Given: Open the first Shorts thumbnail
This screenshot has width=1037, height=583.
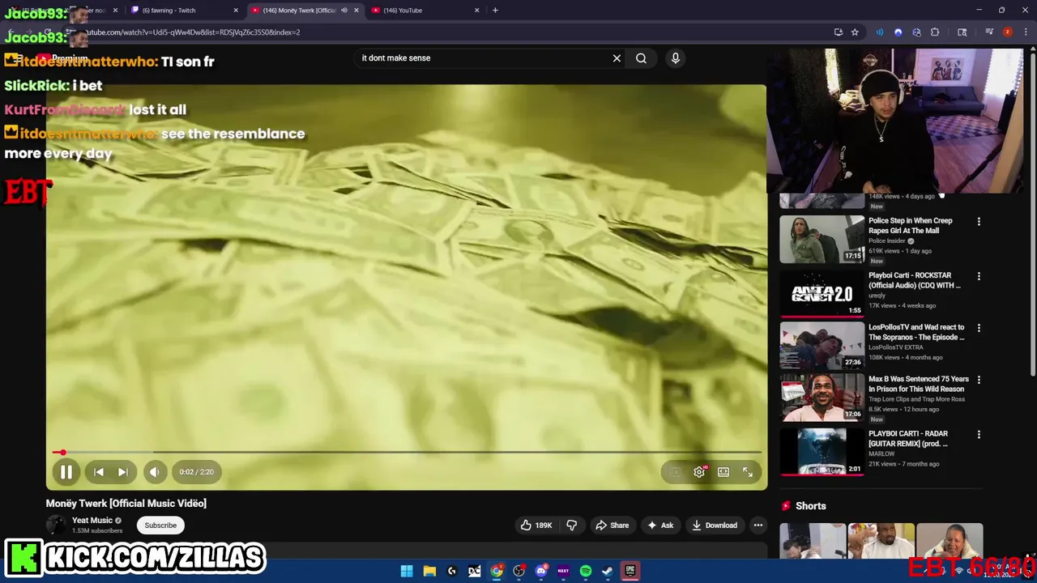Looking at the screenshot, I should [813, 541].
